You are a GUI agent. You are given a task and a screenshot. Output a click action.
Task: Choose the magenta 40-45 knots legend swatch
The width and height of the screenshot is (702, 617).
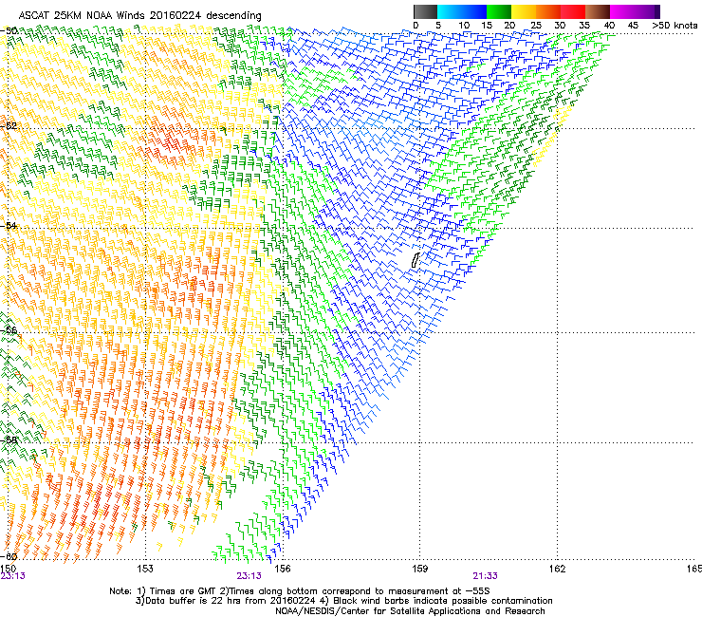tap(622, 11)
